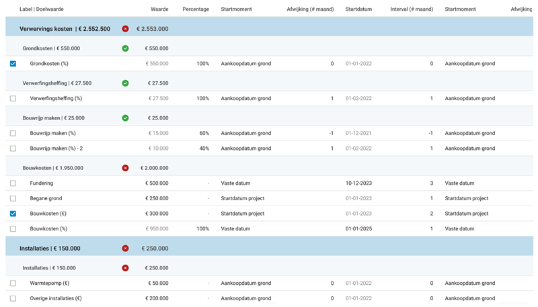Click red error icon beside Verwervings kosten
Viewport: 538px width, 307px height.
pos(126,29)
